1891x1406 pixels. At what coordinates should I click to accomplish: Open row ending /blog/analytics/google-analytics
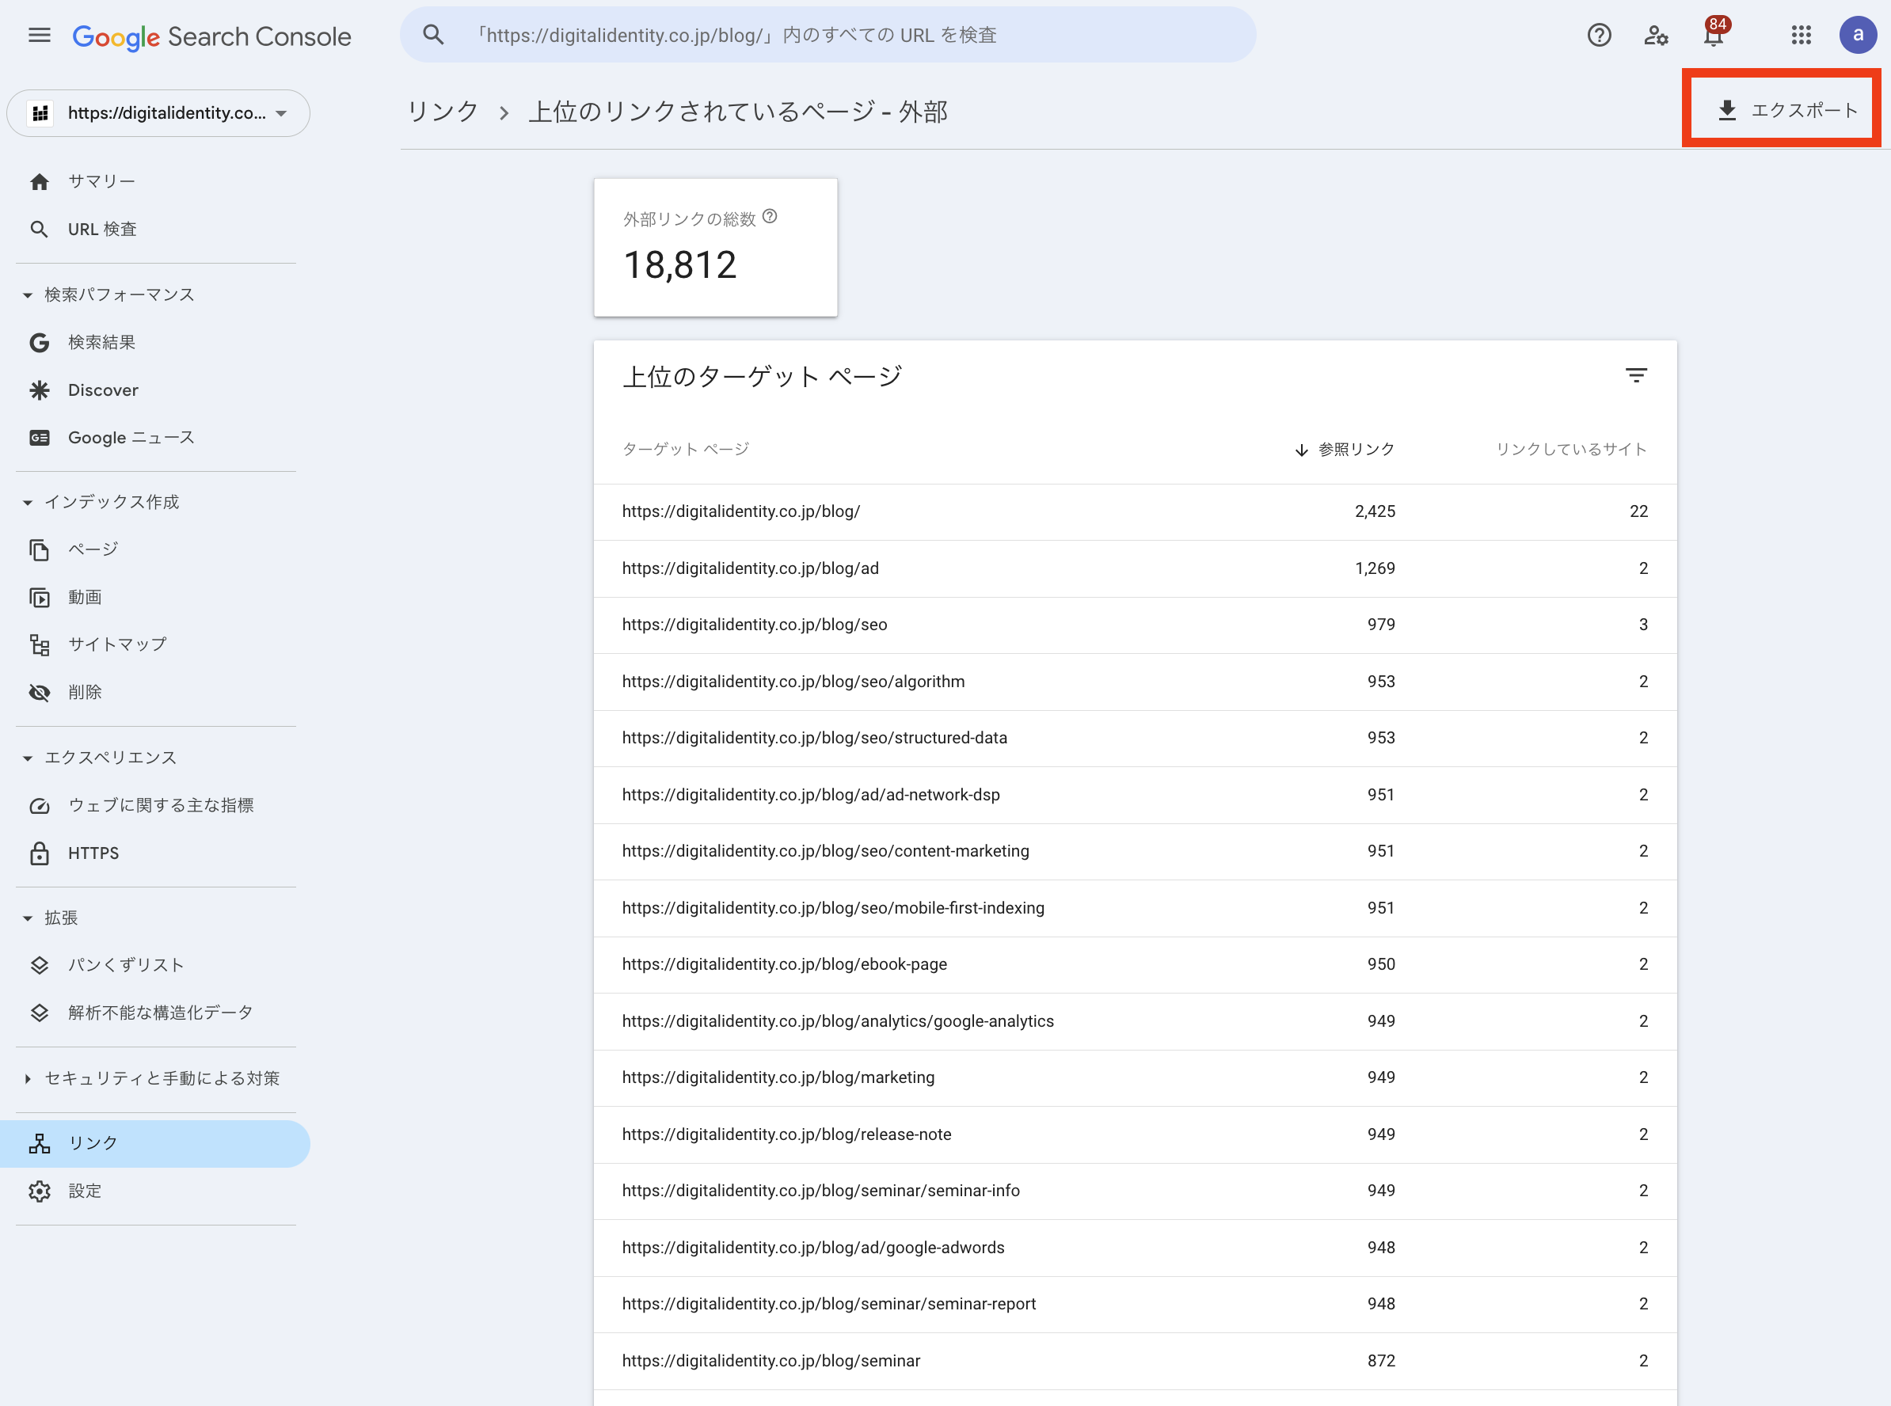click(x=1135, y=1021)
